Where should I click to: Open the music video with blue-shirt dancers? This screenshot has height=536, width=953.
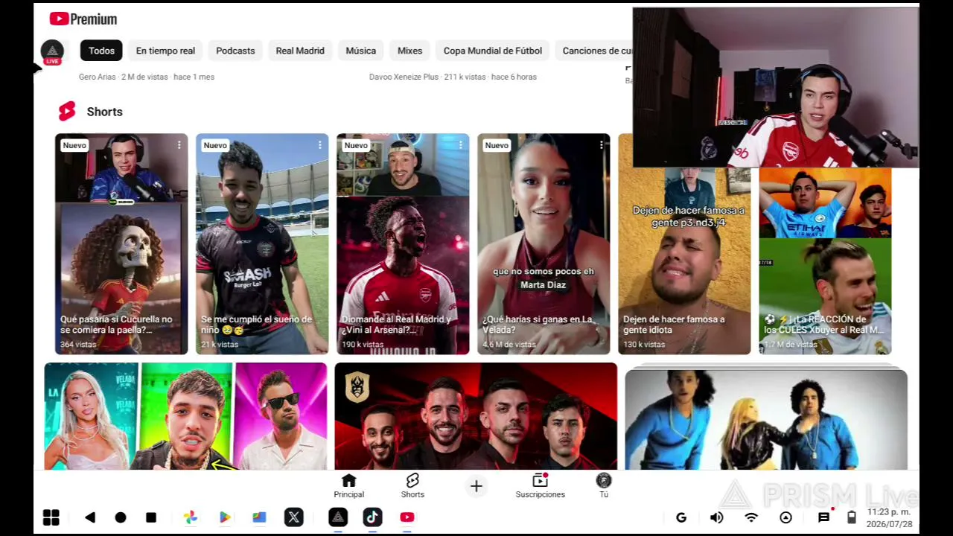[x=766, y=418]
